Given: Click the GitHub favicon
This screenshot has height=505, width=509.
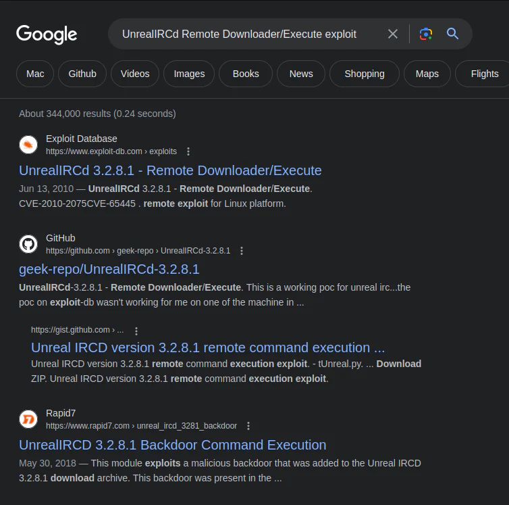Looking at the screenshot, I should [x=28, y=244].
